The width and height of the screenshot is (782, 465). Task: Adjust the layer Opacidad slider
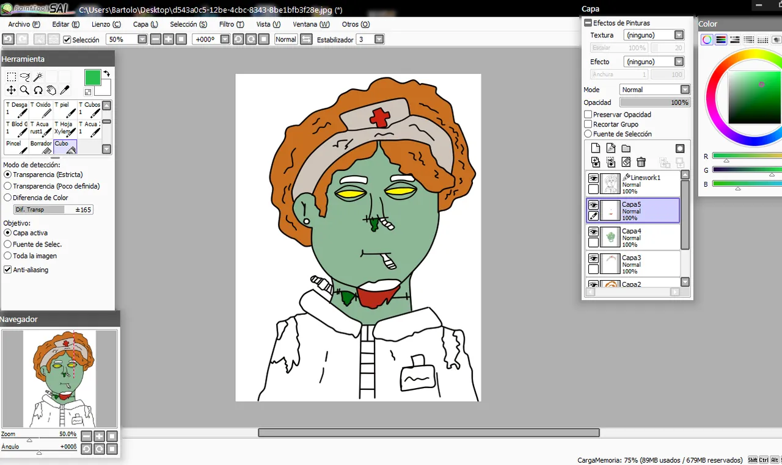(x=654, y=103)
